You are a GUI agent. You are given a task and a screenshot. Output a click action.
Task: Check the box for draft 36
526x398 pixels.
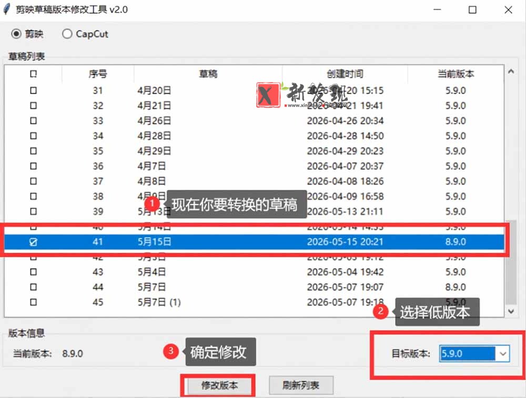(33, 166)
